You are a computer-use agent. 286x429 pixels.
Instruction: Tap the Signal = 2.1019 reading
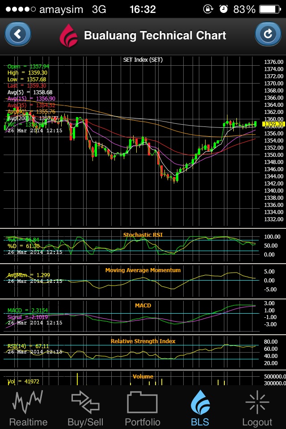[28, 317]
